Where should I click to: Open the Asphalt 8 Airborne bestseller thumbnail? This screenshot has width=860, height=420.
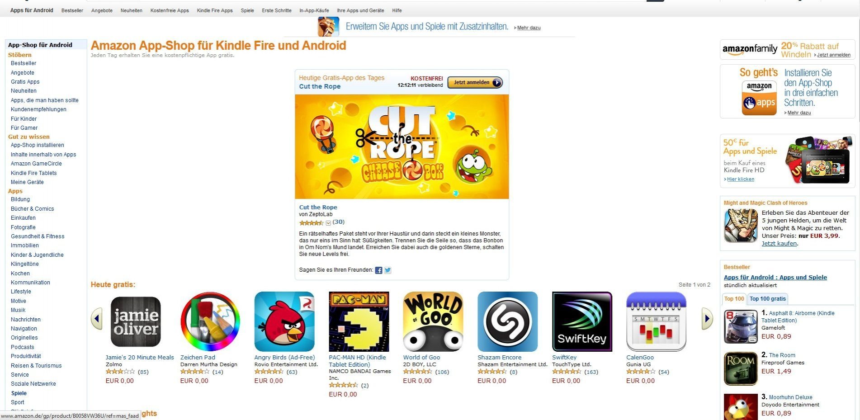[x=741, y=327]
